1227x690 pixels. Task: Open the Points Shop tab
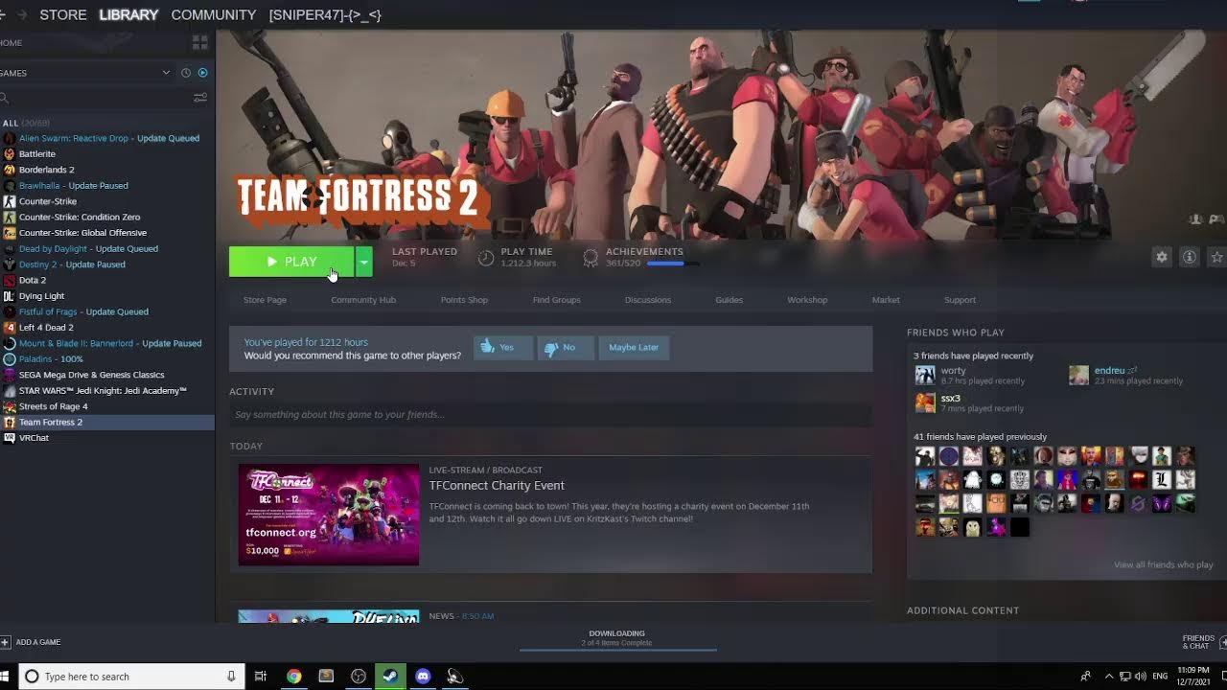point(464,300)
